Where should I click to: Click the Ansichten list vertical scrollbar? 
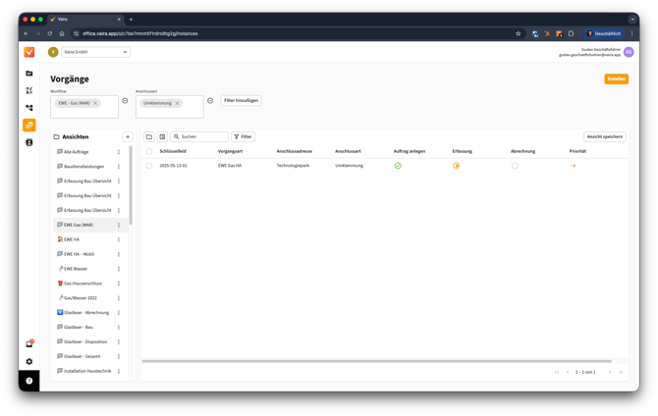pos(131,185)
